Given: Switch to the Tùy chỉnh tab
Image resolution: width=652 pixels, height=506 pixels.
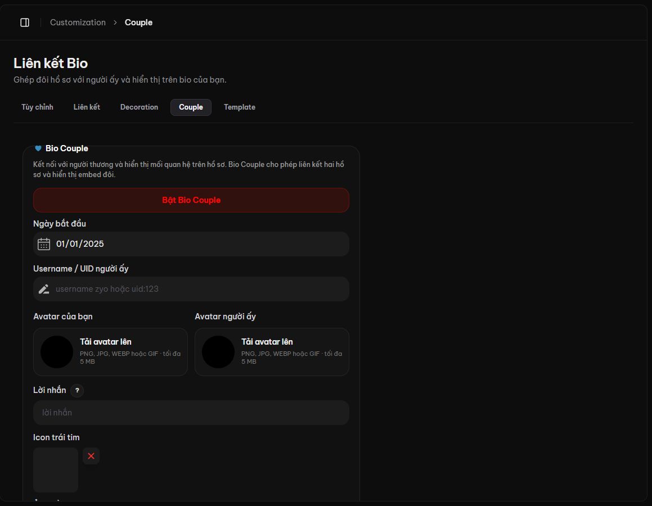Looking at the screenshot, I should pos(38,107).
